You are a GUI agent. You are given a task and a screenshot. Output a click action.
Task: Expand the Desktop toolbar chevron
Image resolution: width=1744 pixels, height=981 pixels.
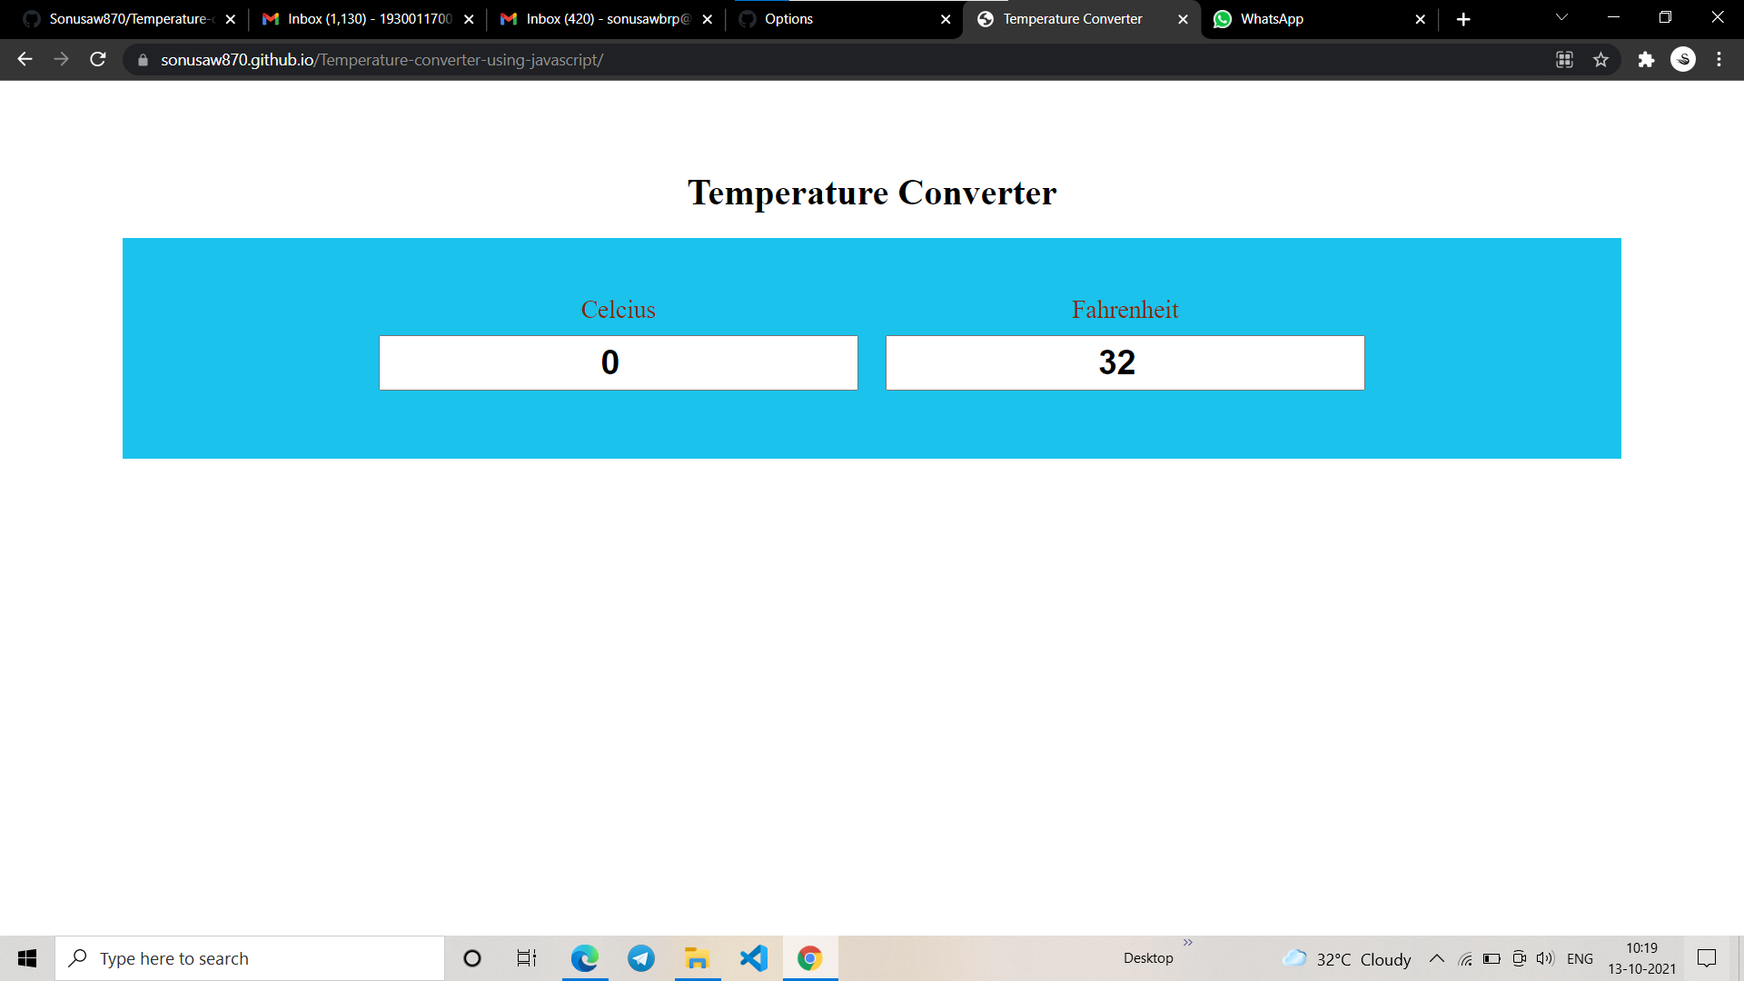pos(1188,943)
